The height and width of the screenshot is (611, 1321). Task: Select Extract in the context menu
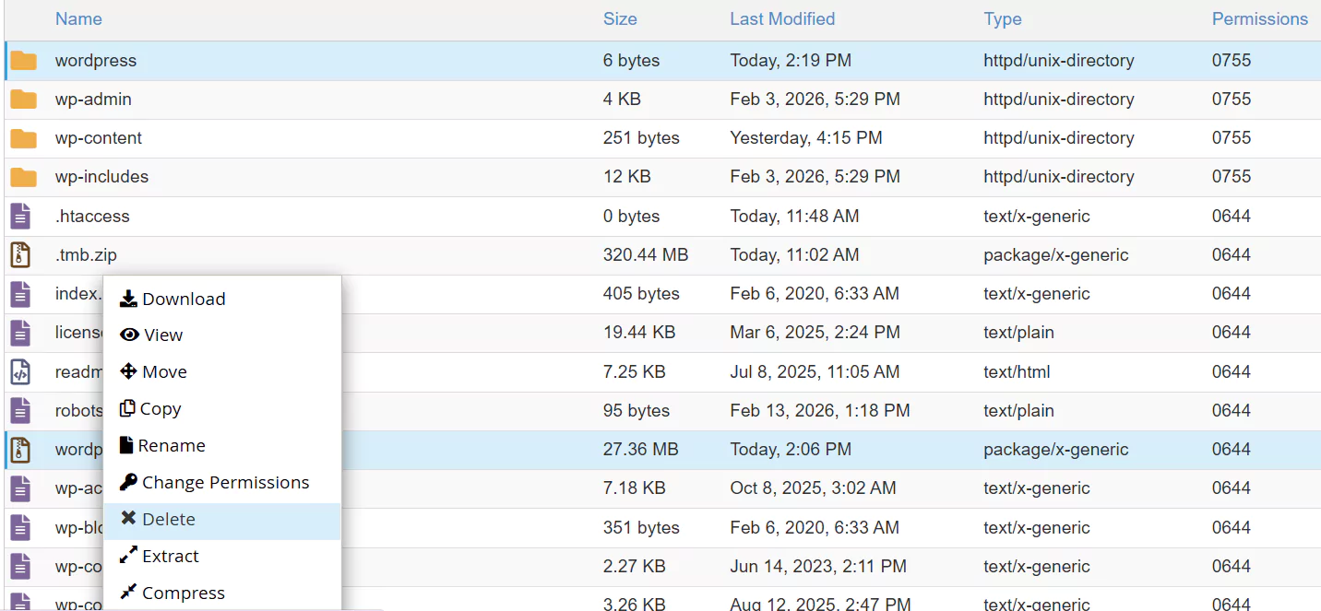click(170, 557)
